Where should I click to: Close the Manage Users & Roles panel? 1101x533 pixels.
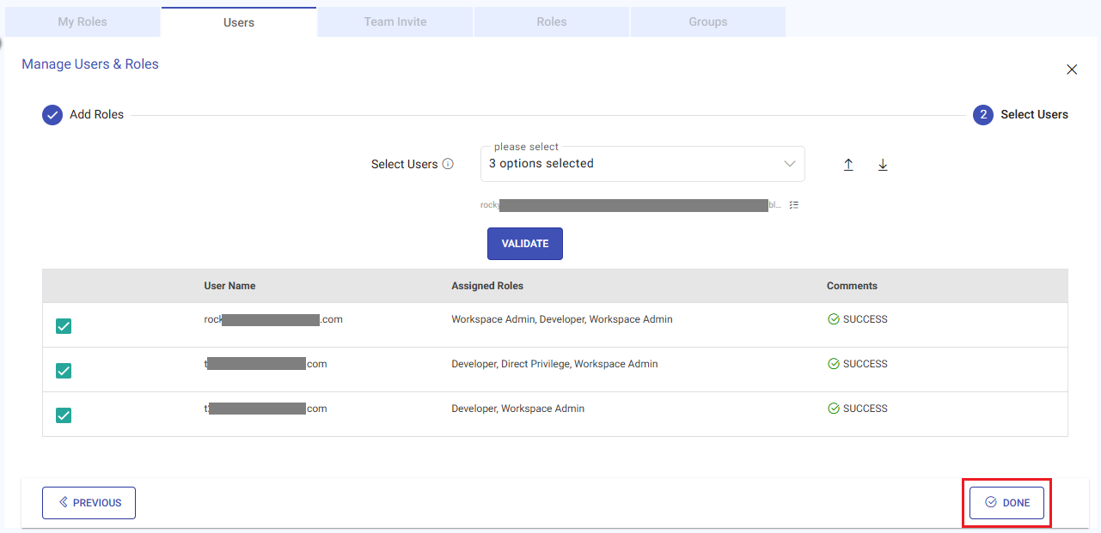[x=1072, y=70]
